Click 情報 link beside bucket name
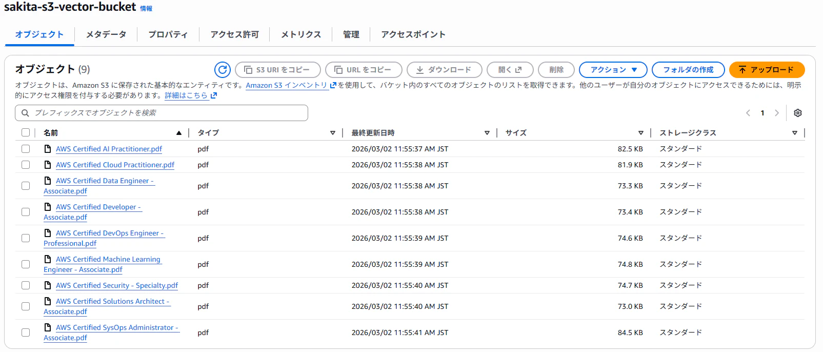This screenshot has height=352, width=823. [x=146, y=9]
